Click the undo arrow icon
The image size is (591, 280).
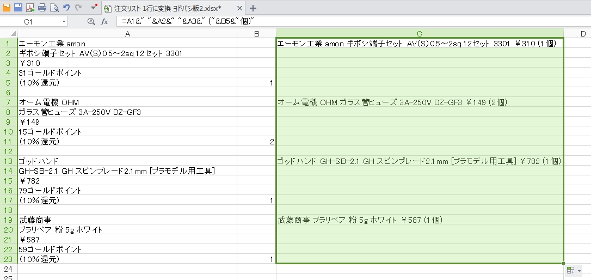[66, 8]
